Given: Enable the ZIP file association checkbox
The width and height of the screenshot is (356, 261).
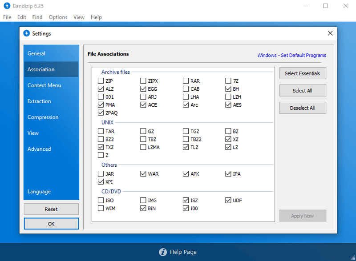Looking at the screenshot, I should coord(101,81).
